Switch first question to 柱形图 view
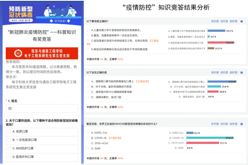 pyautogui.click(x=224, y=20)
